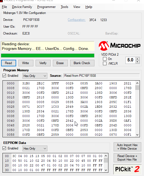Click the Microchip logo
This screenshot has width=144, height=176.
click(120, 46)
